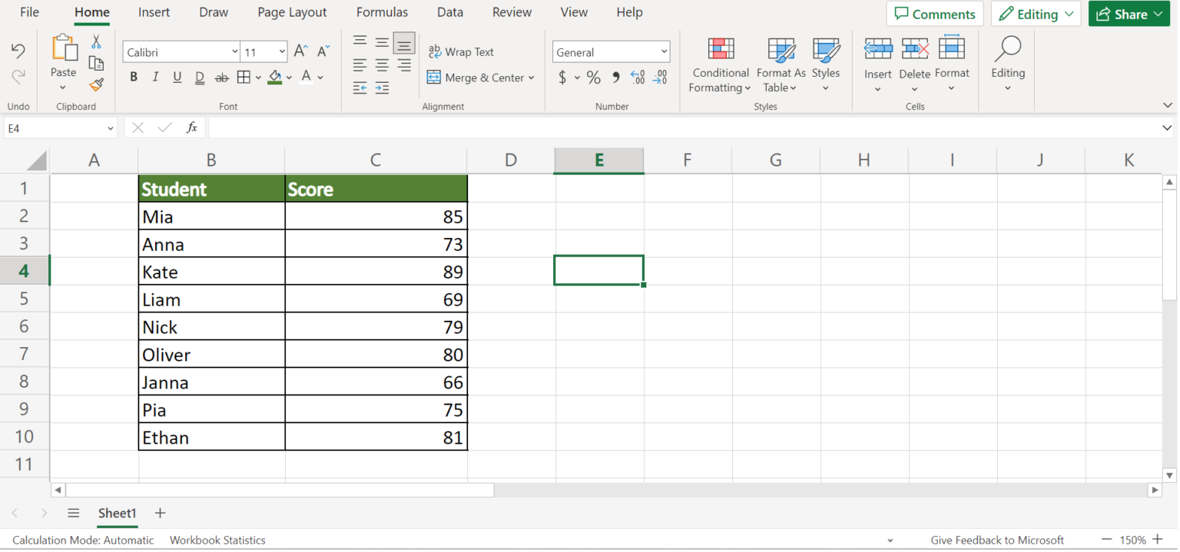1180x552 pixels.
Task: Click the Undo arrow icon
Action: [18, 51]
